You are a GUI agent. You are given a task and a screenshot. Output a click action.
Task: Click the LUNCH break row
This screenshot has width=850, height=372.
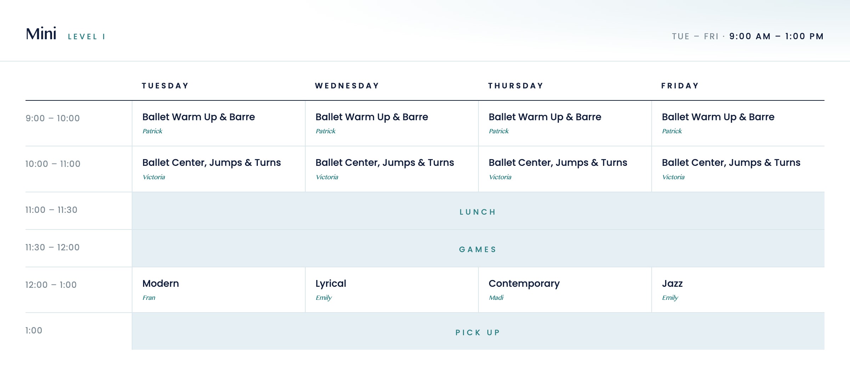tap(478, 211)
